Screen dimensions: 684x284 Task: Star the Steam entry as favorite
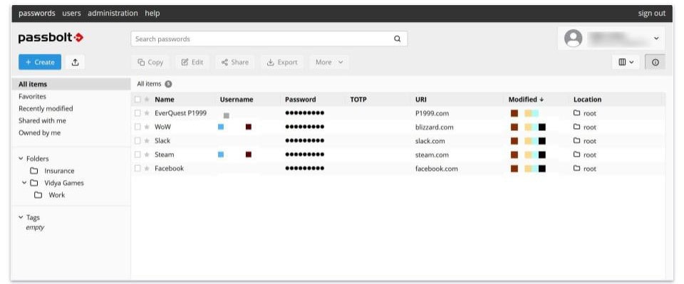pyautogui.click(x=147, y=154)
